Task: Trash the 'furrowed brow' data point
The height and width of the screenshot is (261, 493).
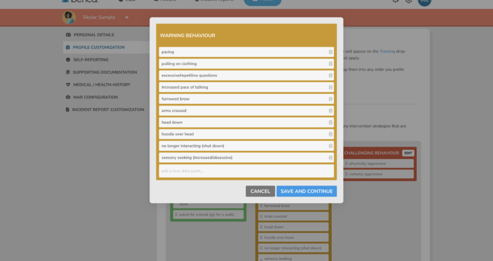Action: tap(331, 99)
